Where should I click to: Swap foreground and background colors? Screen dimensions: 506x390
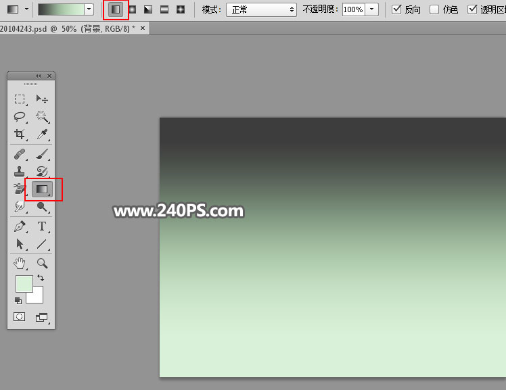pos(41,278)
